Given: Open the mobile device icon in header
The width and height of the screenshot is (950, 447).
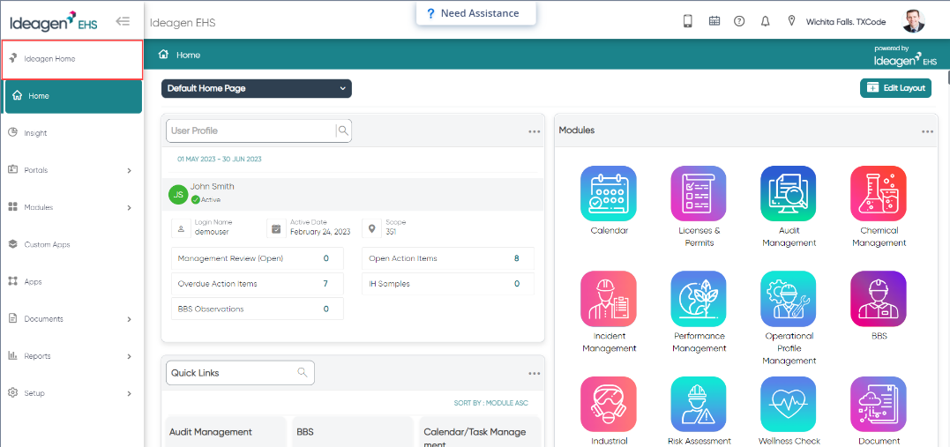Looking at the screenshot, I should pos(688,21).
